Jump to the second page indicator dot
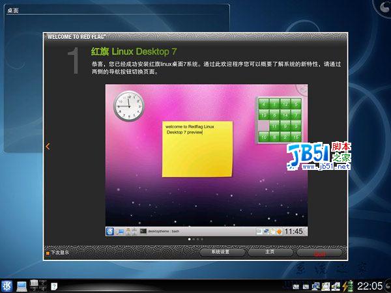 194,239
